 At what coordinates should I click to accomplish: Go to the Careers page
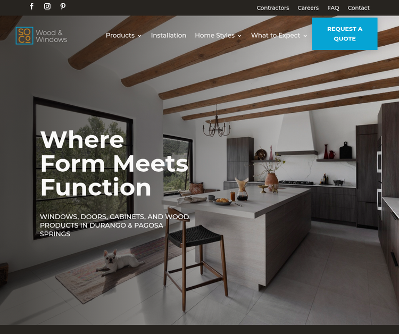click(308, 8)
